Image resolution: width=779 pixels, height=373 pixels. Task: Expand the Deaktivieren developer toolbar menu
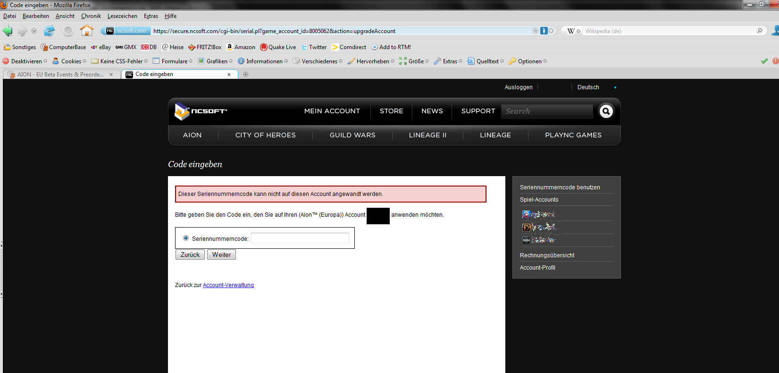pyautogui.click(x=25, y=61)
